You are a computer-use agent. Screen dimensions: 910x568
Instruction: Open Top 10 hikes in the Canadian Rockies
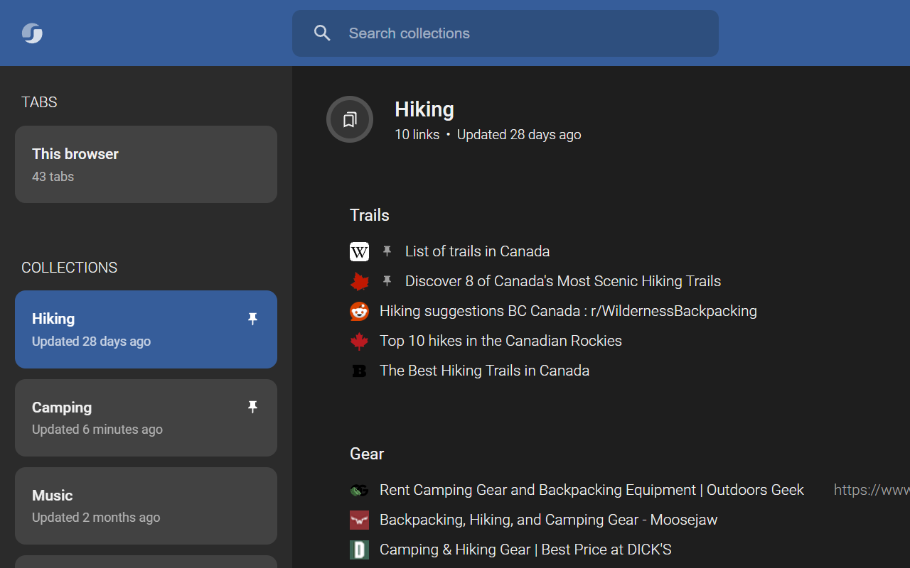500,341
